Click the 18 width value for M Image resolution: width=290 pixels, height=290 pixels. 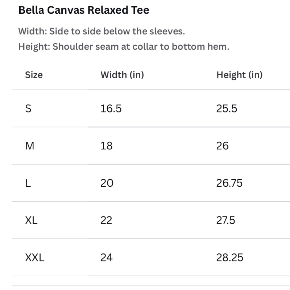click(x=106, y=146)
